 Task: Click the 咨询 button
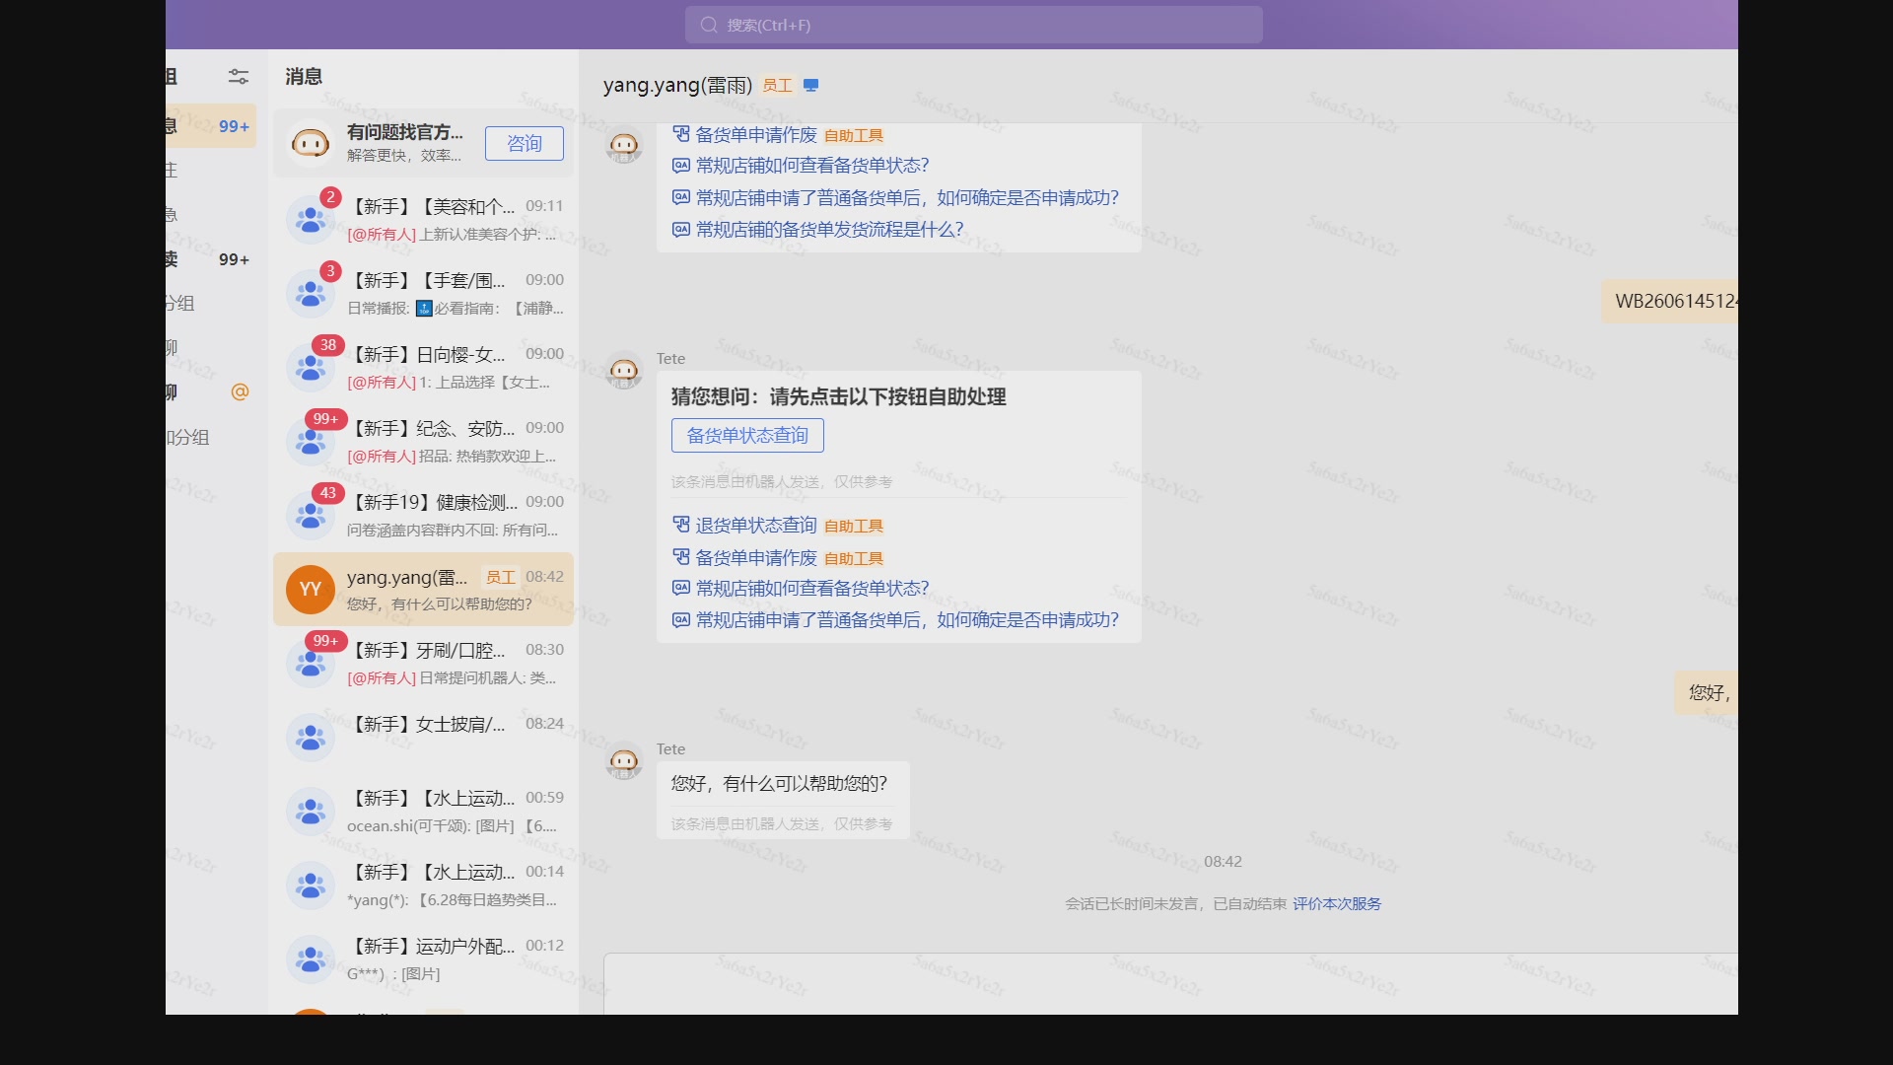[525, 144]
